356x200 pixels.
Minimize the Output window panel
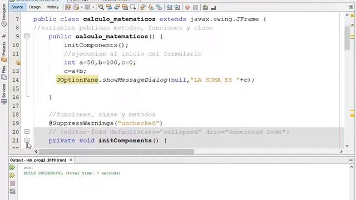(x=350, y=160)
